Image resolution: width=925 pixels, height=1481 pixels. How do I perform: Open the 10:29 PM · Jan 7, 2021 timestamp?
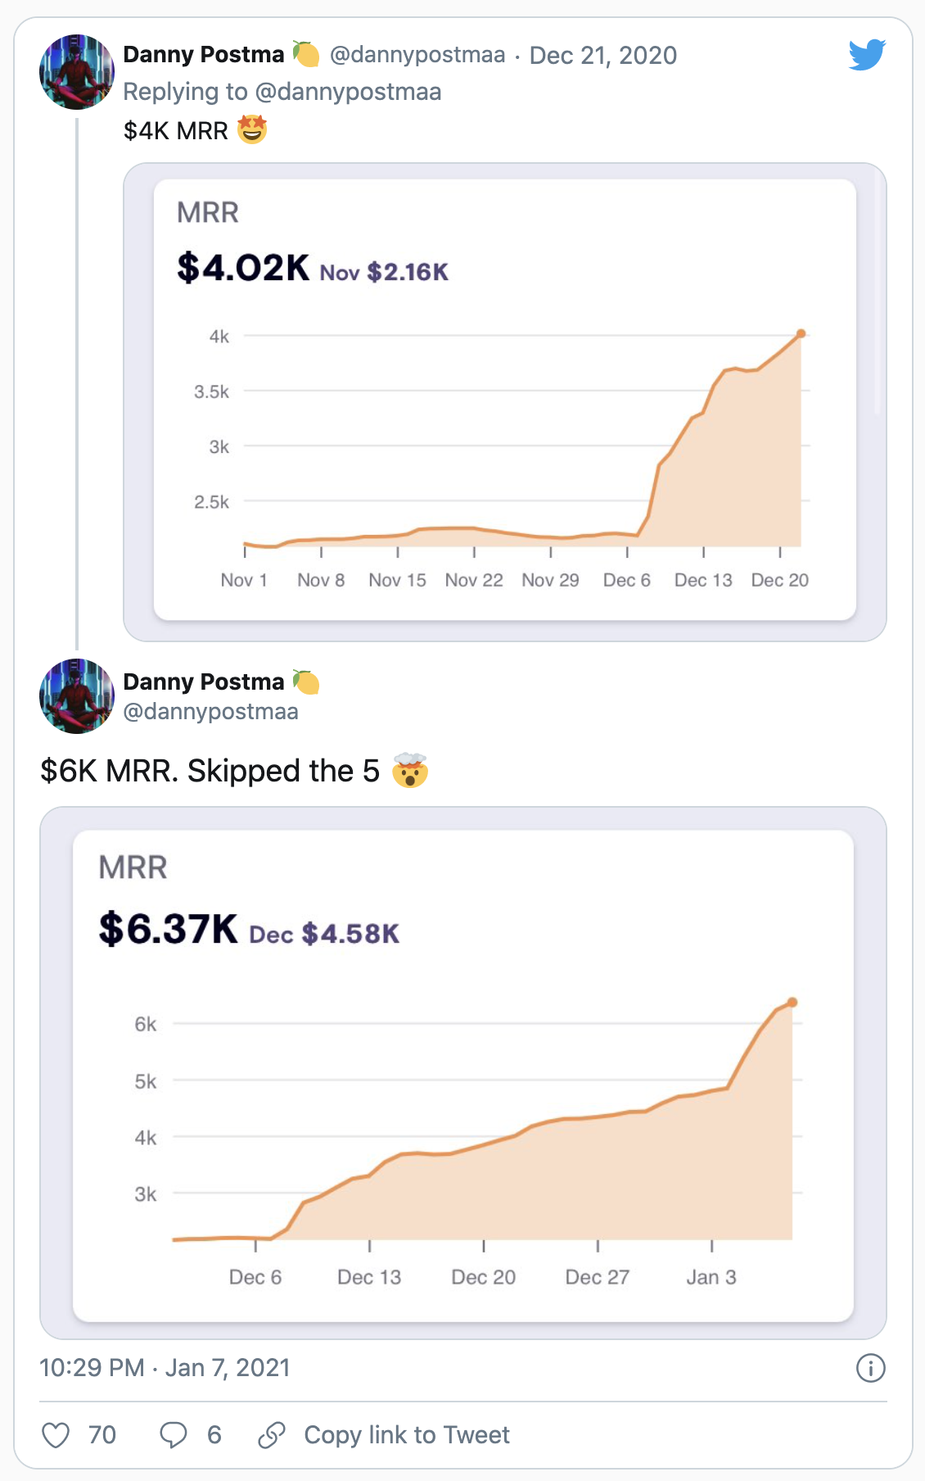tap(165, 1368)
